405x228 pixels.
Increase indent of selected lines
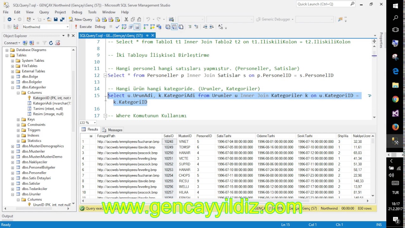click(211, 27)
